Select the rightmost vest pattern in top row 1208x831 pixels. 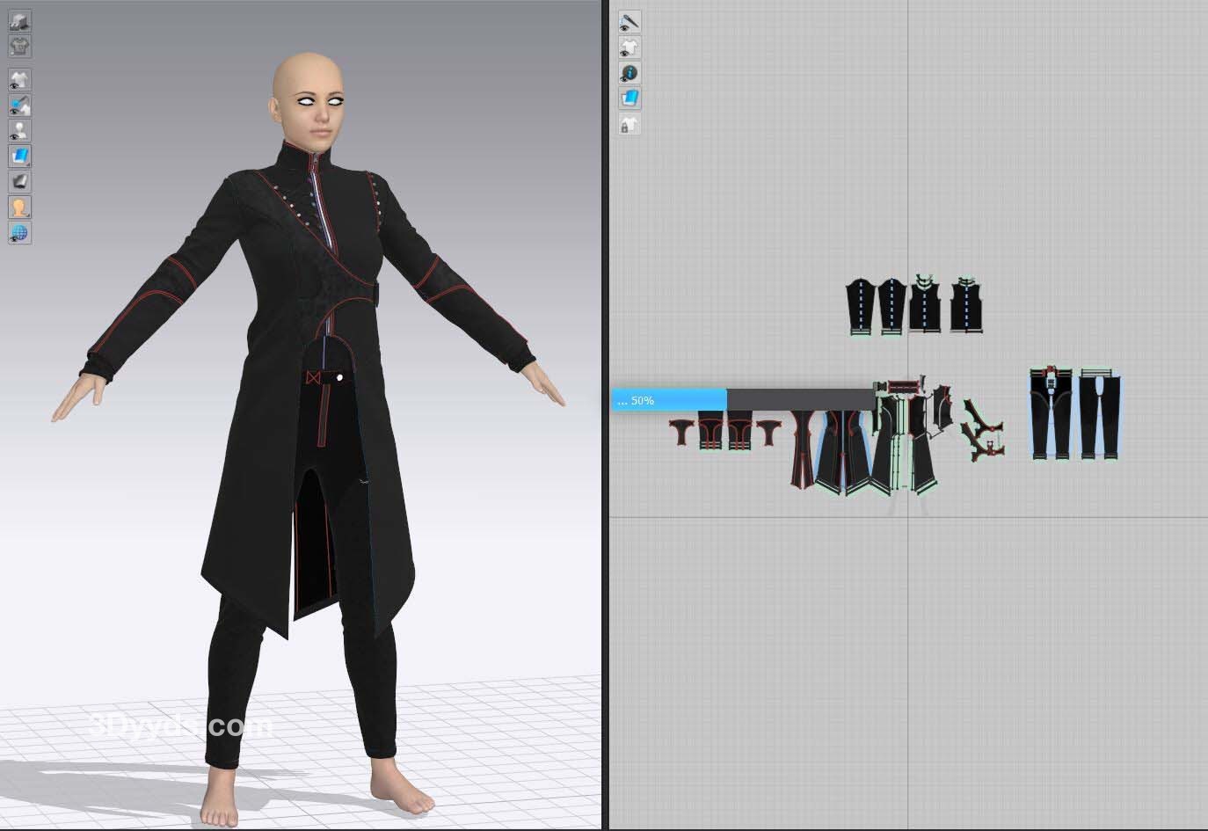point(965,306)
